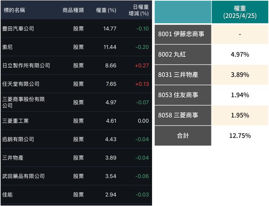
Task: Click the +0.27 daily weight change
Action: click(x=142, y=65)
